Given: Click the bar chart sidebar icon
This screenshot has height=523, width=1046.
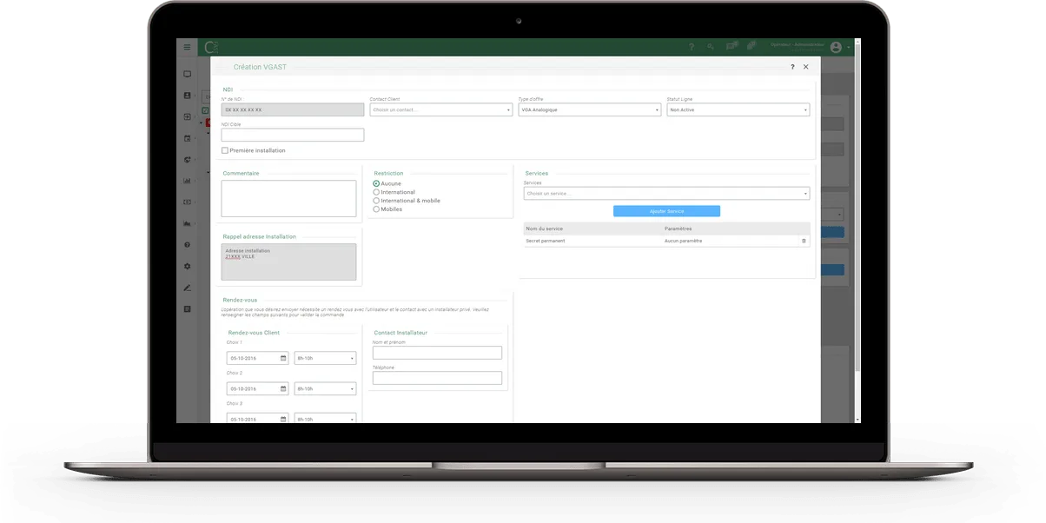Looking at the screenshot, I should point(187,181).
